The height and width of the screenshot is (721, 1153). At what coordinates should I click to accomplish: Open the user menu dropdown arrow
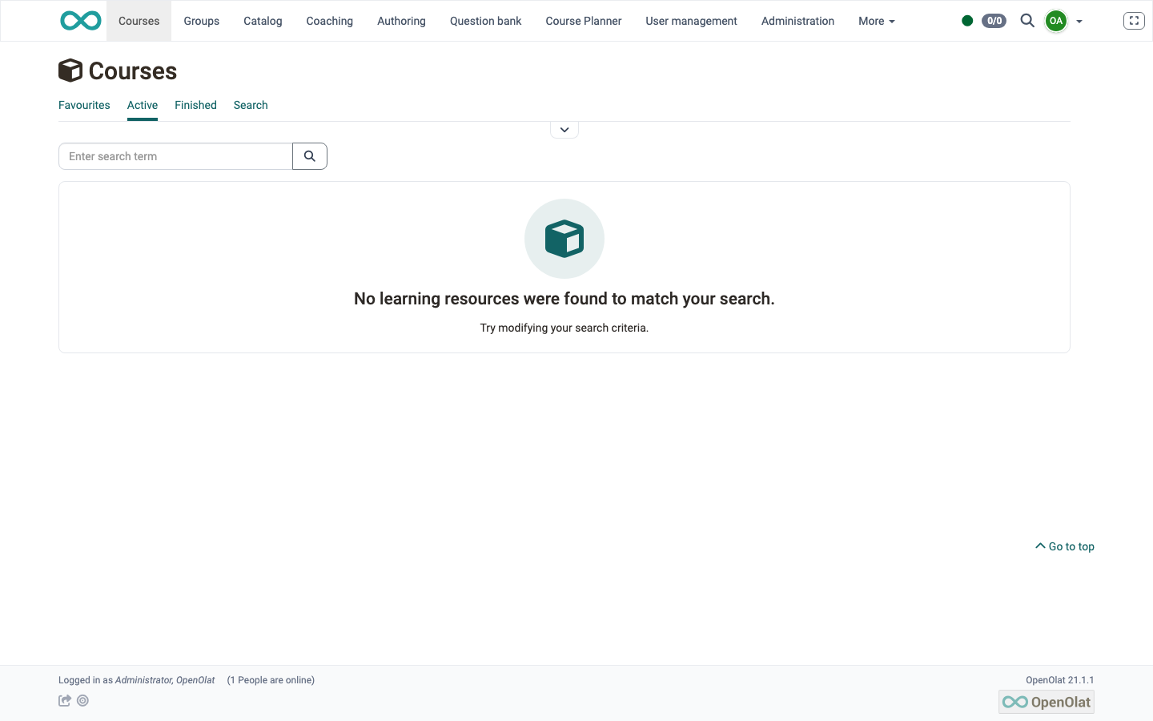(1079, 22)
